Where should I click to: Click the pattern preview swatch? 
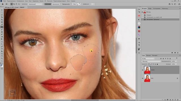point(79,4)
